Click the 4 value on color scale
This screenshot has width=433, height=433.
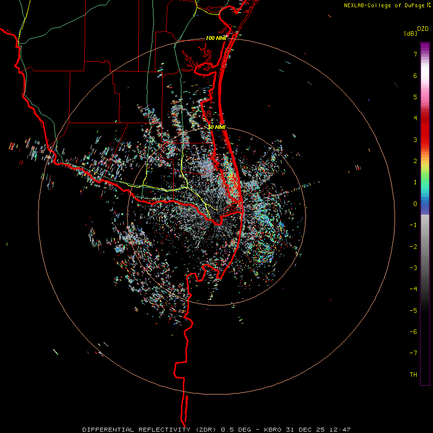tap(415, 118)
